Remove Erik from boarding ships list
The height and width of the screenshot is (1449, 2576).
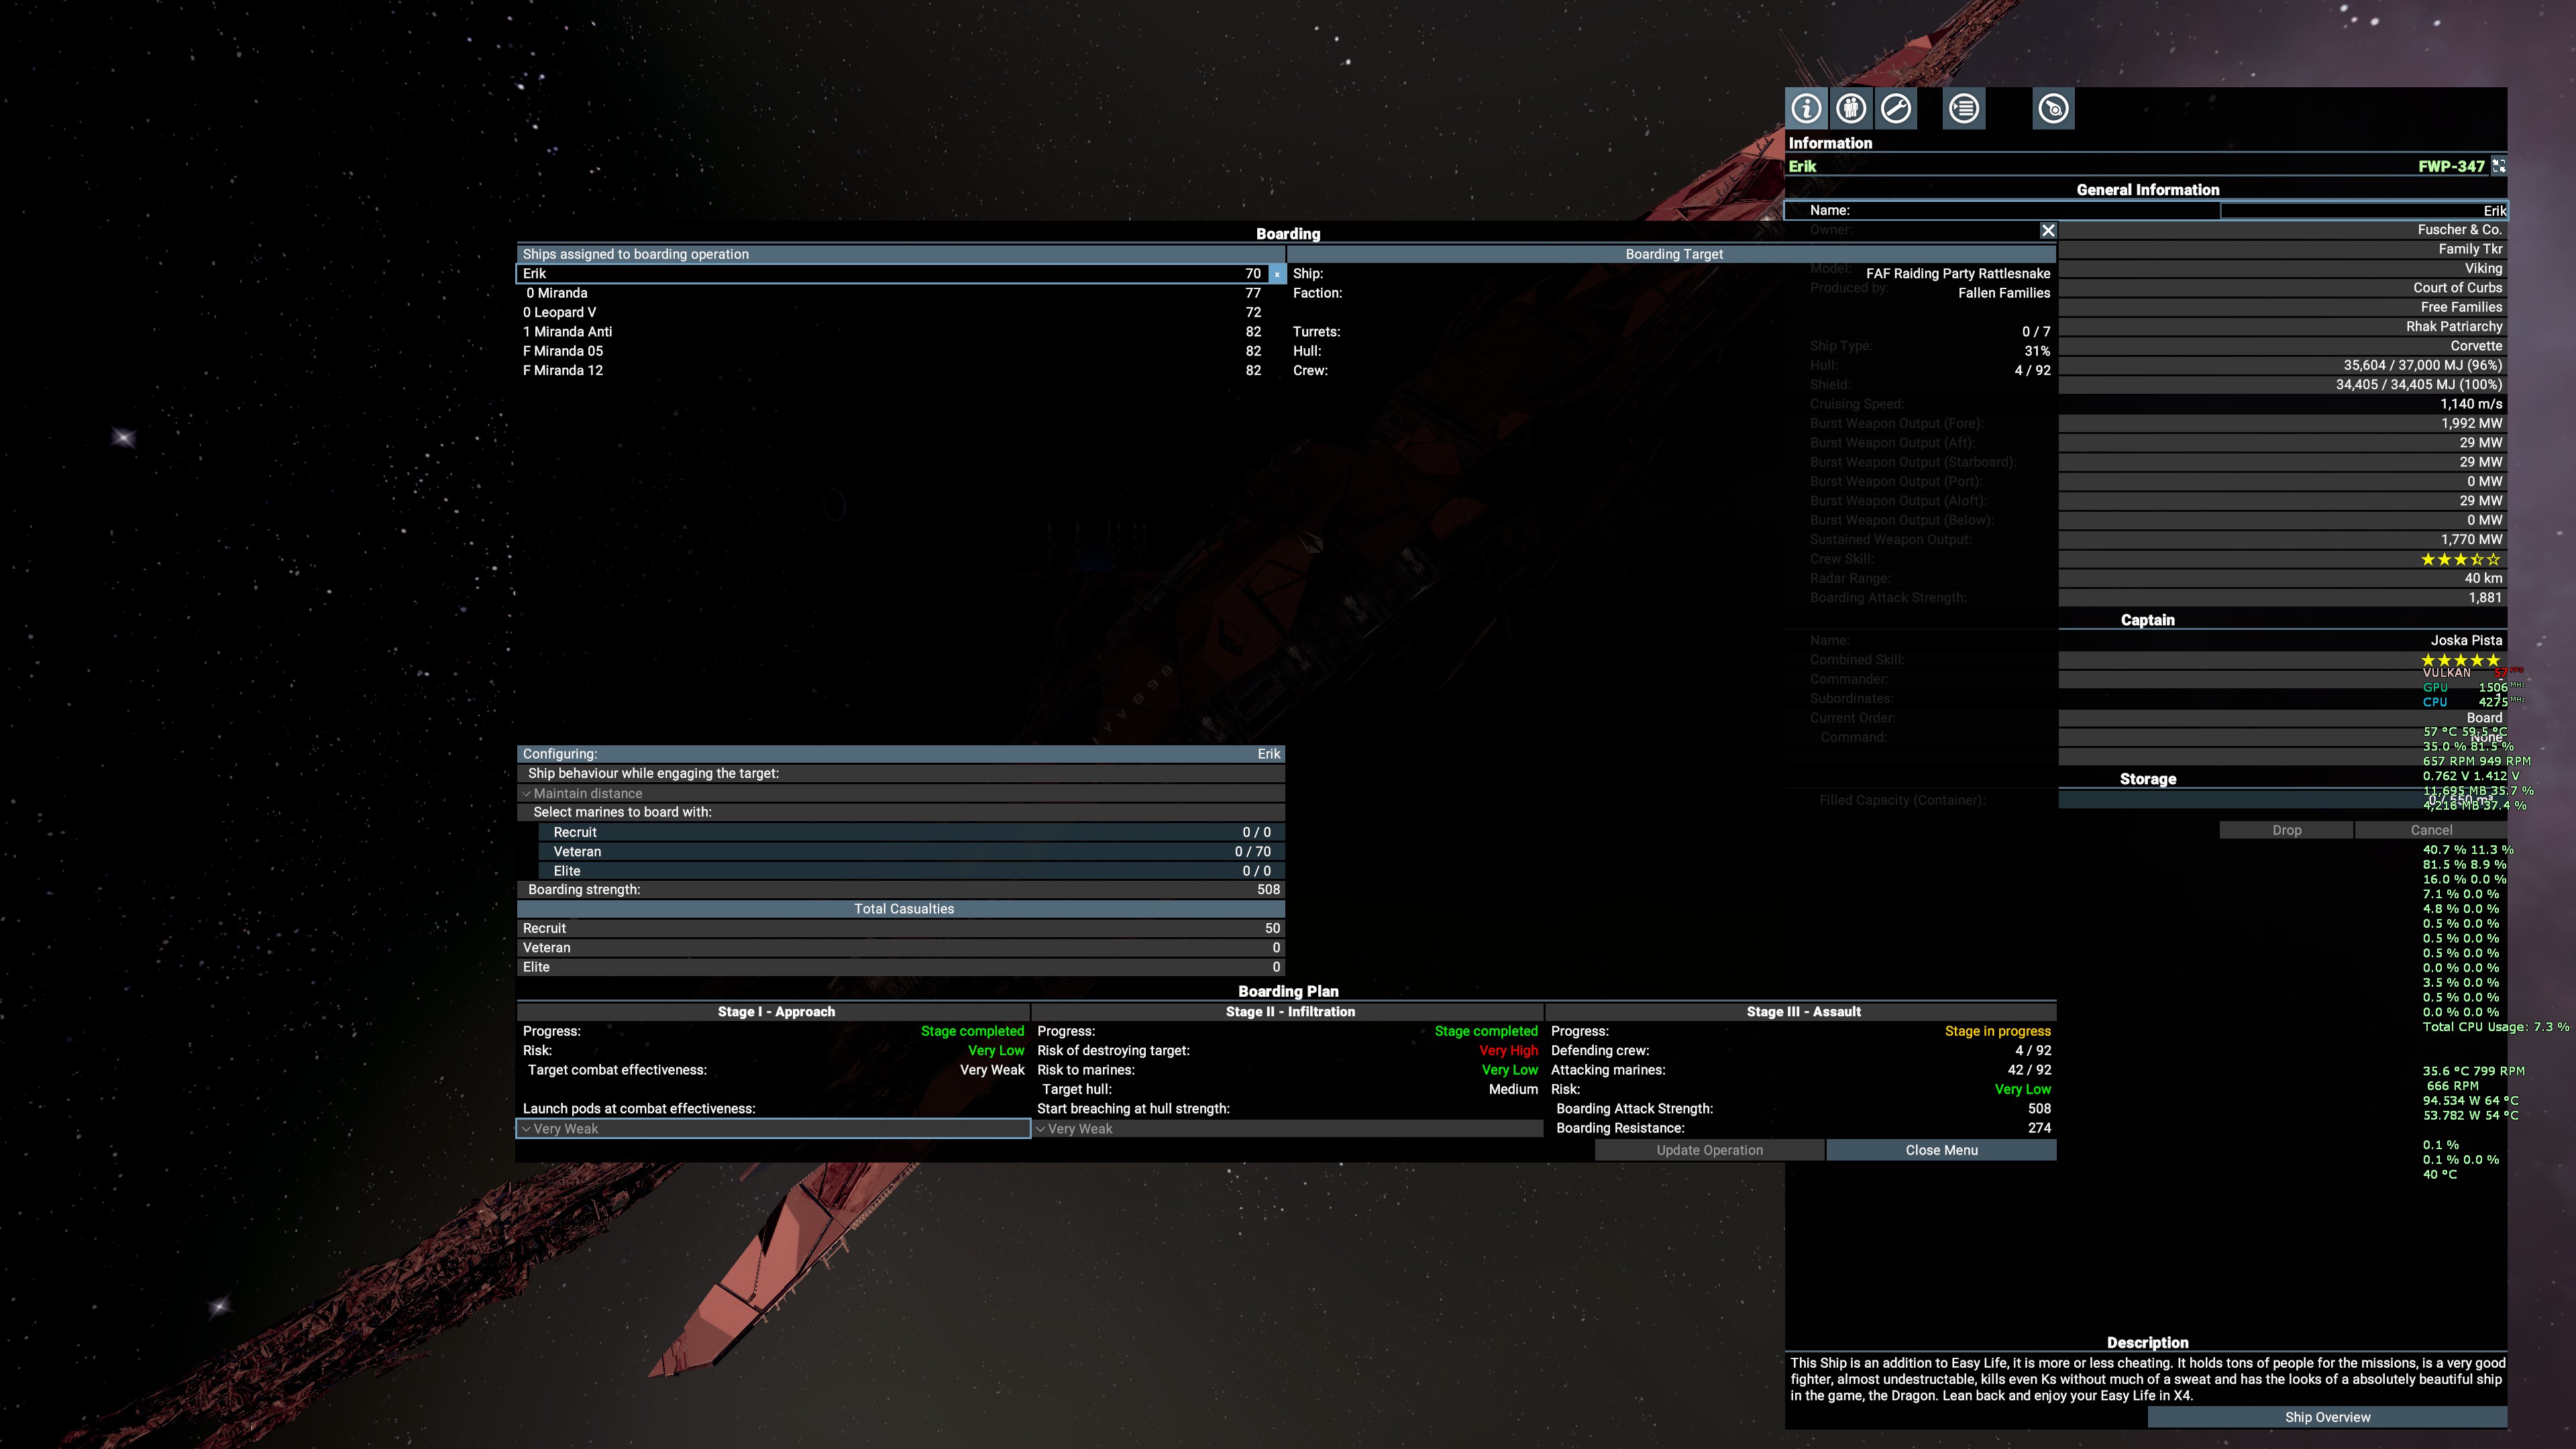(1277, 274)
